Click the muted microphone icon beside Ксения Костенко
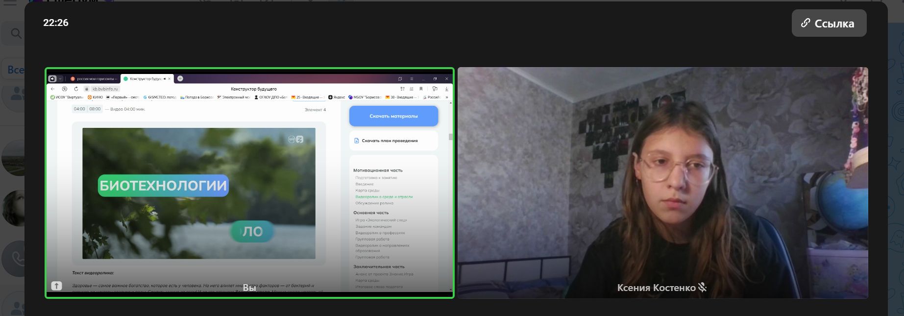This screenshot has height=316, width=904. [x=702, y=288]
